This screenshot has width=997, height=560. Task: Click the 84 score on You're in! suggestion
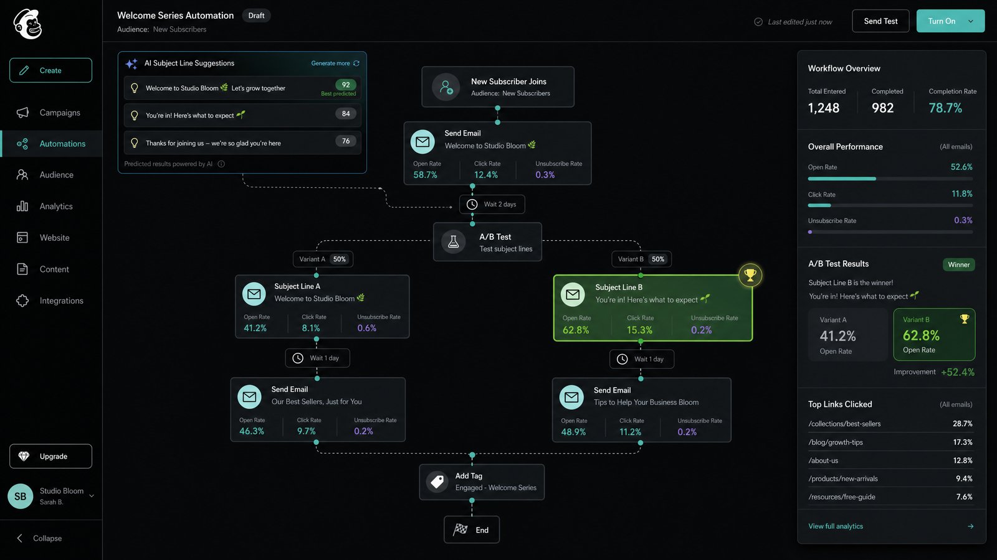coord(346,114)
